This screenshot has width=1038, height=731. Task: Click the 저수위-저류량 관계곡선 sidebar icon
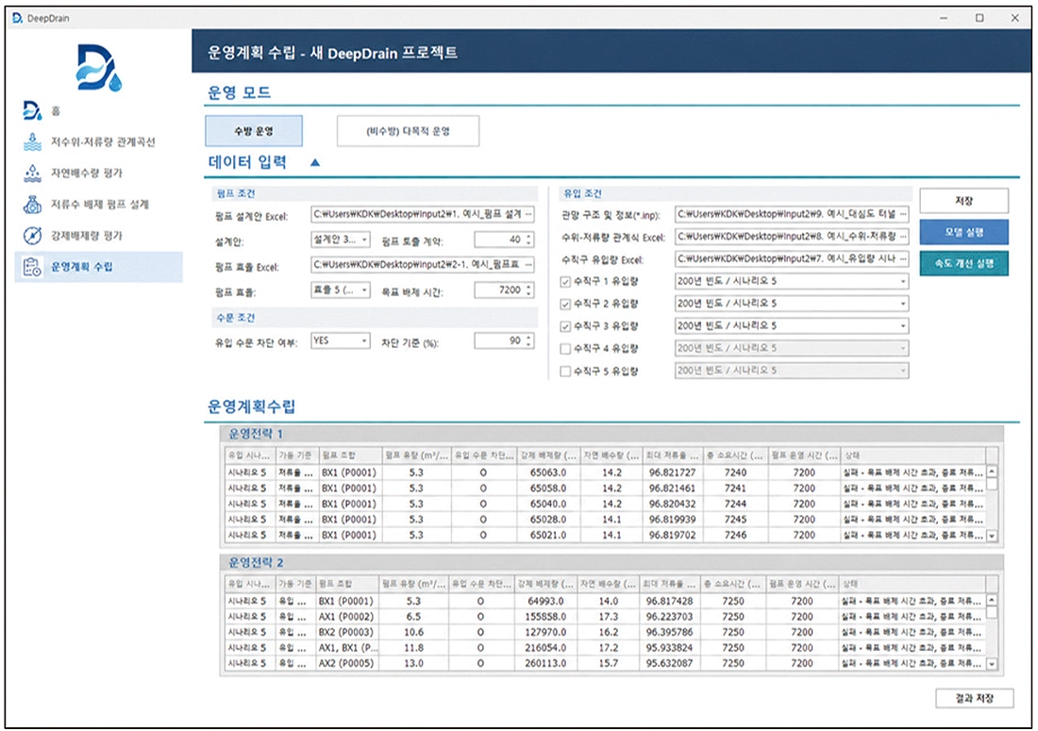pos(32,141)
